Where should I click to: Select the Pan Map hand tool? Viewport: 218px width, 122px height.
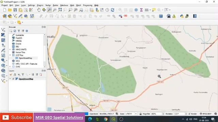[39, 10]
